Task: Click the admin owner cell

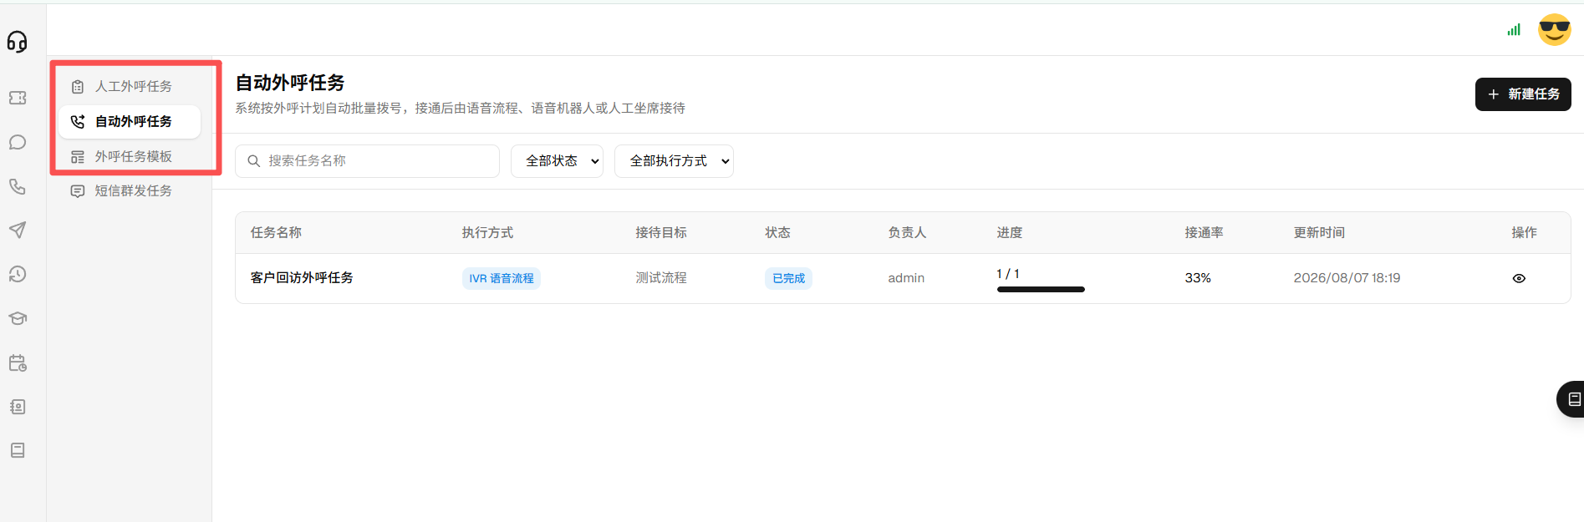Action: [906, 278]
